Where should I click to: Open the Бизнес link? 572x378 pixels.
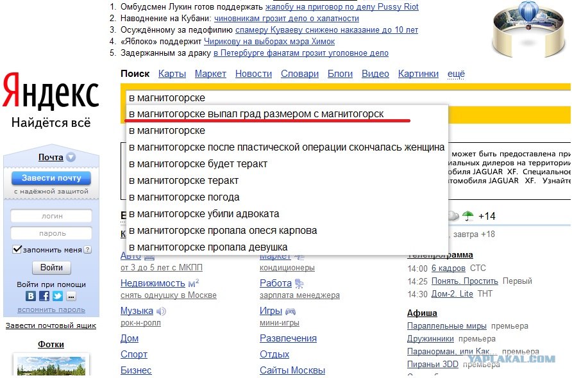(x=136, y=370)
